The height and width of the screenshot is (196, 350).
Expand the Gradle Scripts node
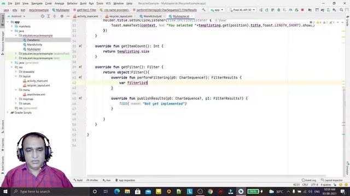(x=8, y=113)
